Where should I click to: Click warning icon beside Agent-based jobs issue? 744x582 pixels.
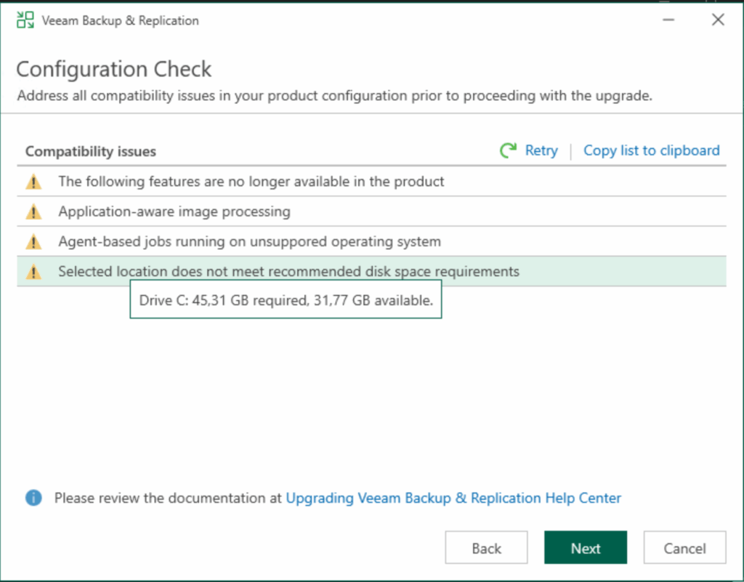click(33, 242)
